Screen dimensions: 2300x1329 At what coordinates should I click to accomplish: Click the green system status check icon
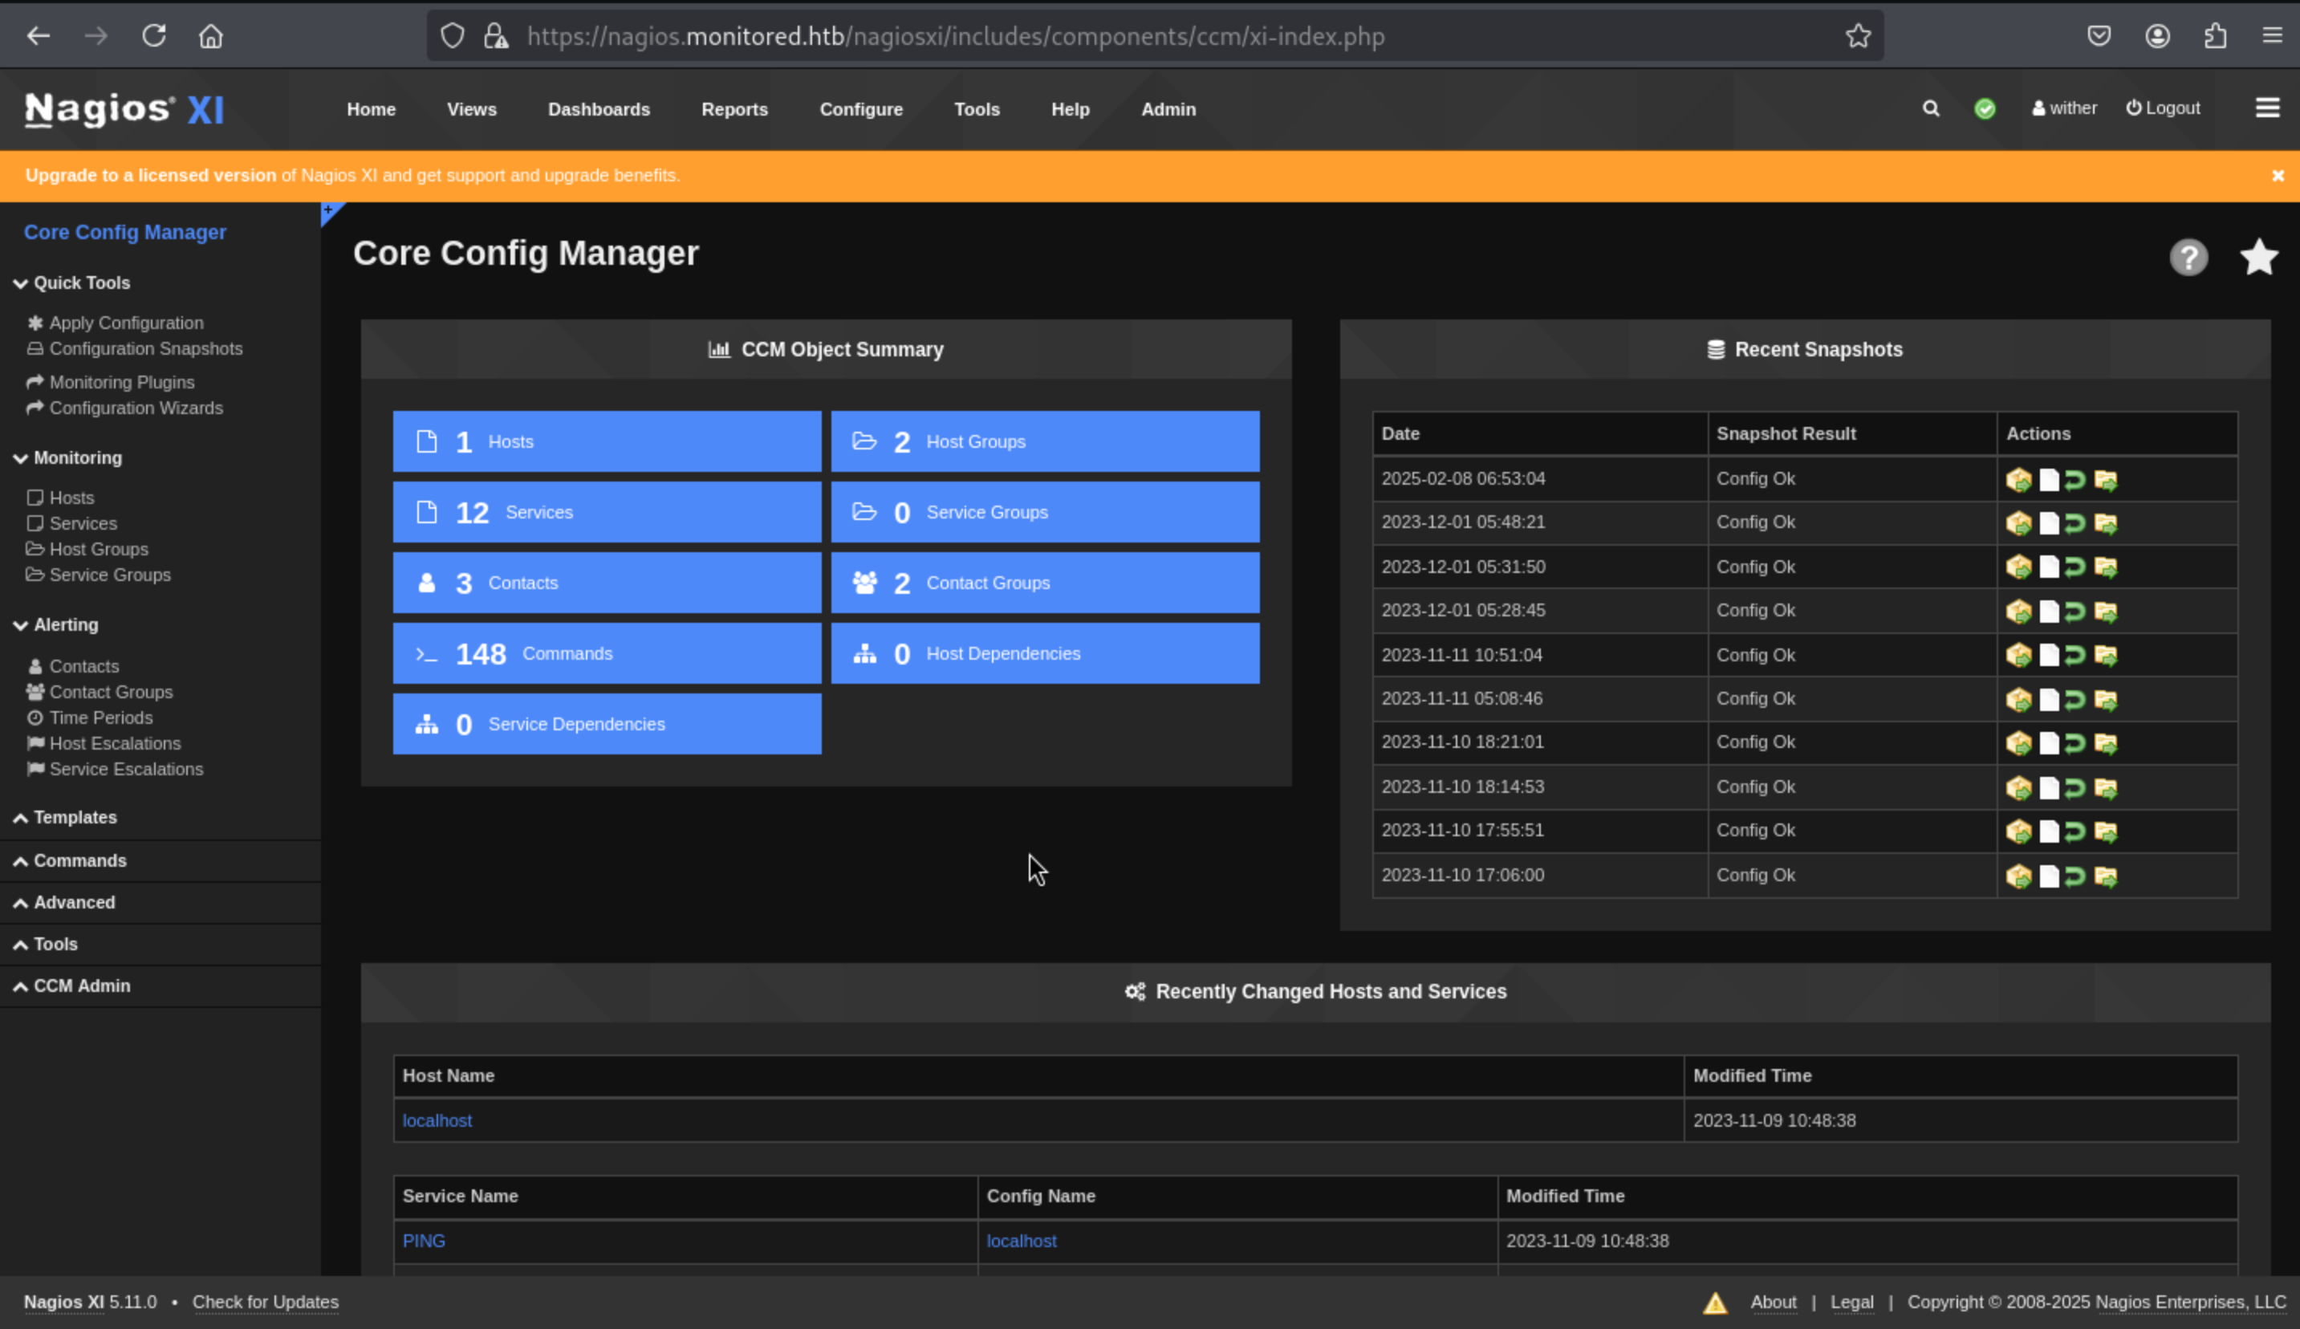pos(1984,108)
